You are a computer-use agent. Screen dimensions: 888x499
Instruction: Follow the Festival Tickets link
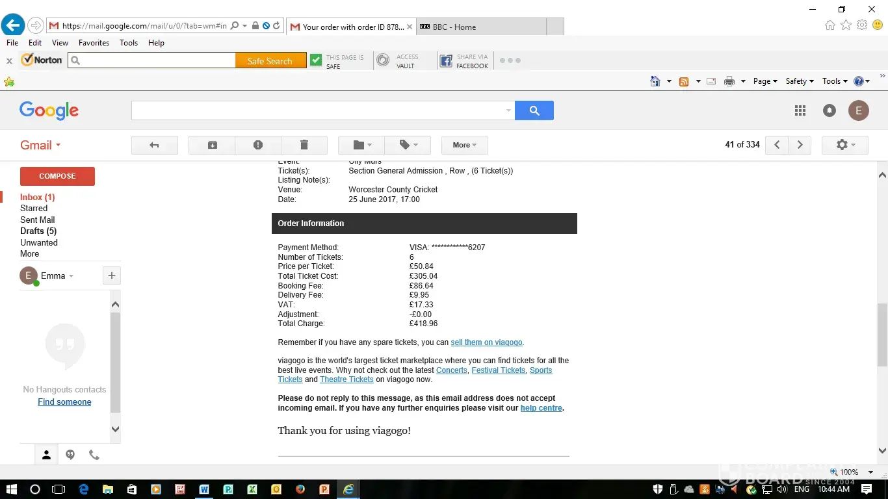(x=498, y=370)
